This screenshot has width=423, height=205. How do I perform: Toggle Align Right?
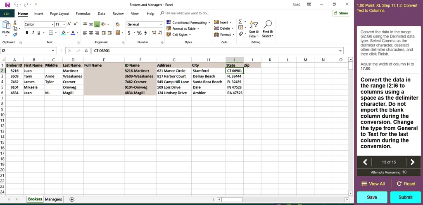97,33
